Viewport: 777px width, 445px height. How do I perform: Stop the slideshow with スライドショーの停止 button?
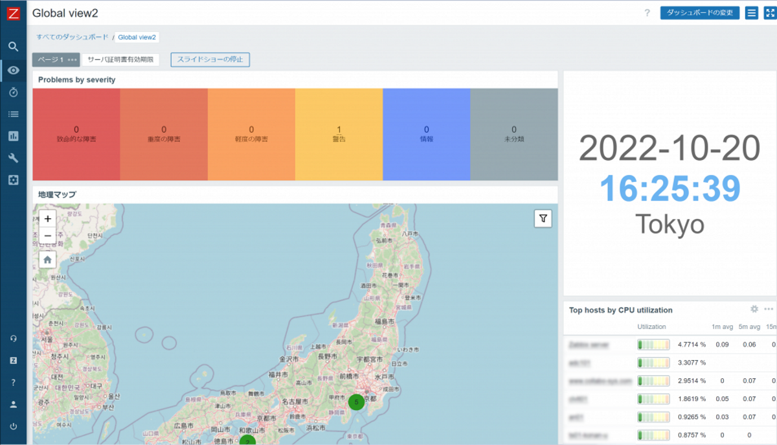point(210,60)
